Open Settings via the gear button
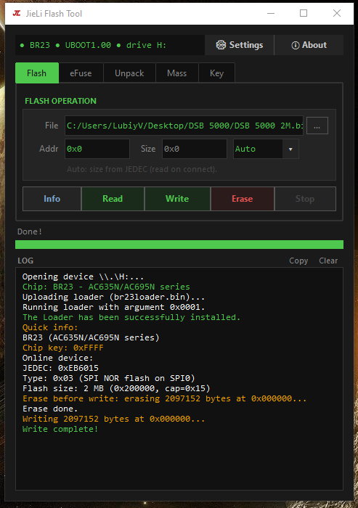This screenshot has height=508, width=358. 240,45
